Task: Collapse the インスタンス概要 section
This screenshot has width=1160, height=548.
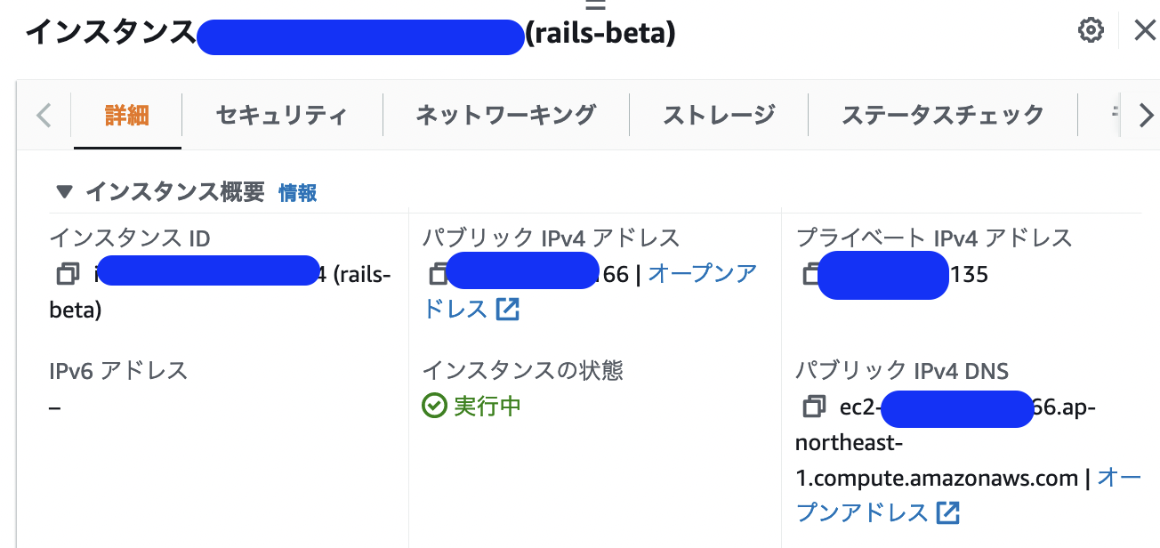Action: point(64,192)
